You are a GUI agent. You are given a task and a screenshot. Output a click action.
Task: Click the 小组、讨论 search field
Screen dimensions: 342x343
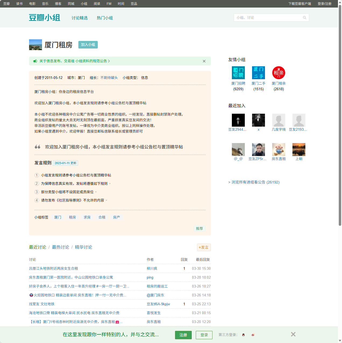click(267, 17)
